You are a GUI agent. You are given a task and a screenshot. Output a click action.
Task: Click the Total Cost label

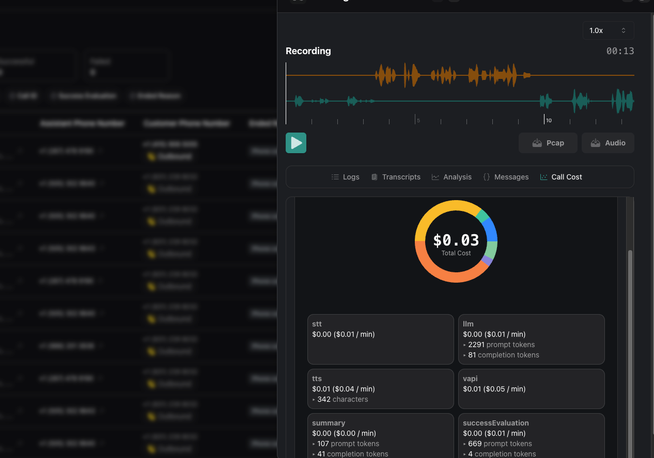[456, 253]
